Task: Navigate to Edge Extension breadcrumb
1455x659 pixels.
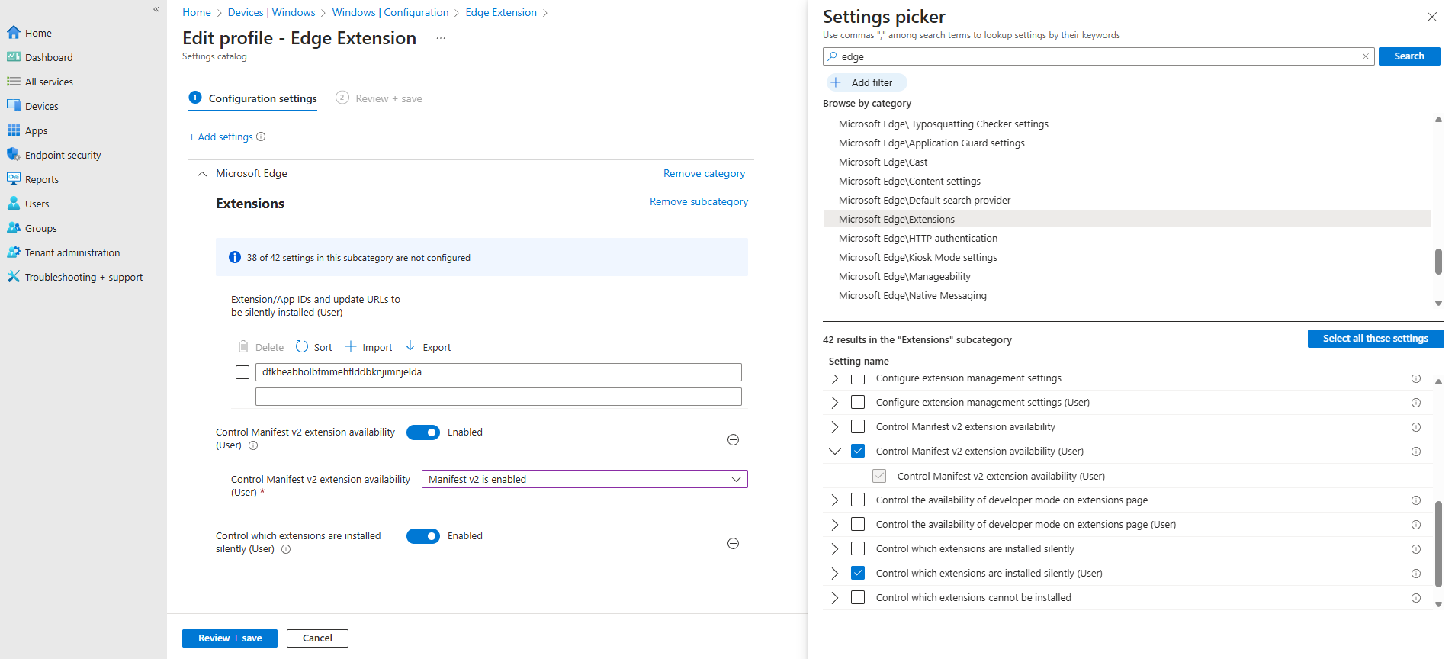Action: 501,12
